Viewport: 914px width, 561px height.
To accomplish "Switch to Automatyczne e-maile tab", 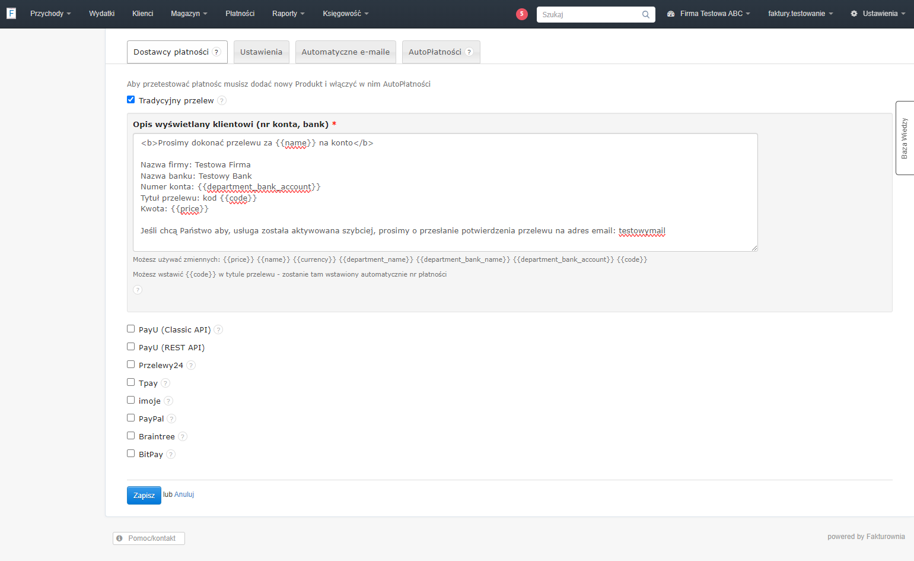I will coord(346,52).
